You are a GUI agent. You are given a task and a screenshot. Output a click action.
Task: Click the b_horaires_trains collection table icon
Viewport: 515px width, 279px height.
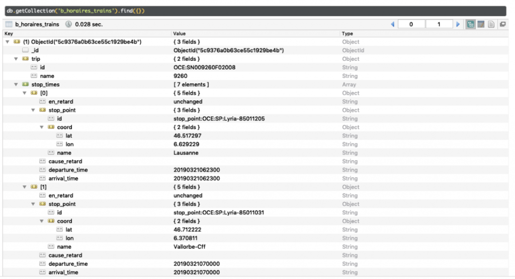point(9,24)
